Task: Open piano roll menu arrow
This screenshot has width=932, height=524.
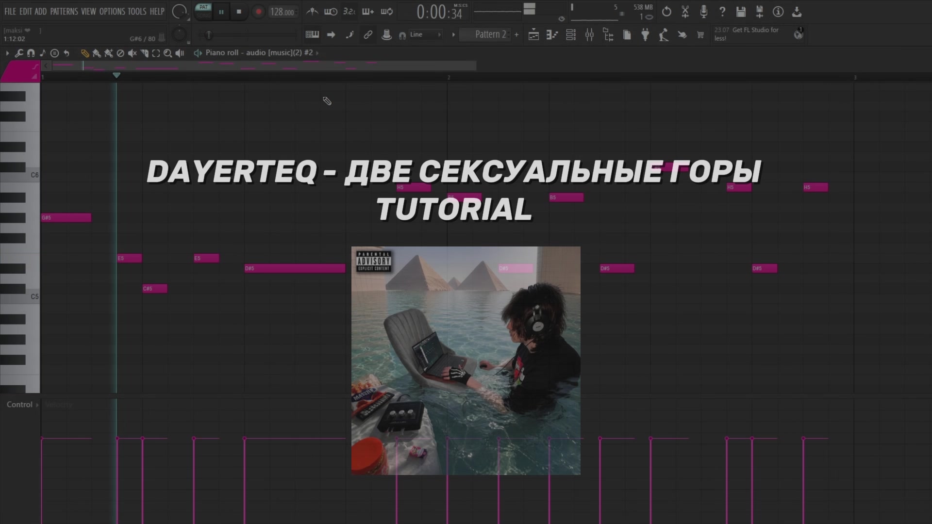Action: [x=7, y=53]
